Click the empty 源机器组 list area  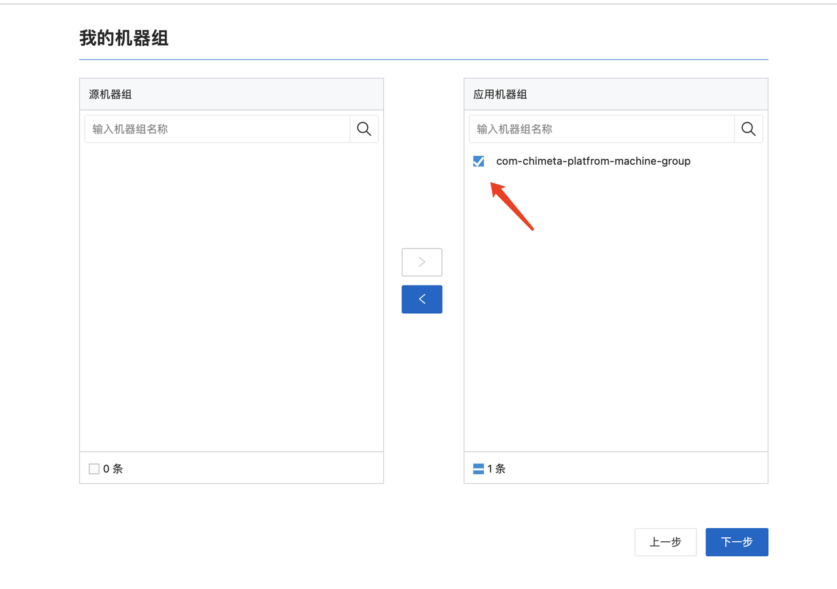[x=231, y=294]
